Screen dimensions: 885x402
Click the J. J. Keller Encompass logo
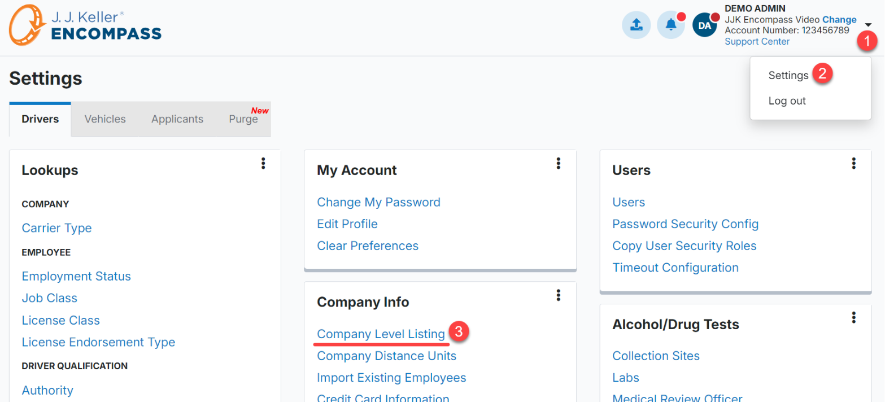point(85,25)
